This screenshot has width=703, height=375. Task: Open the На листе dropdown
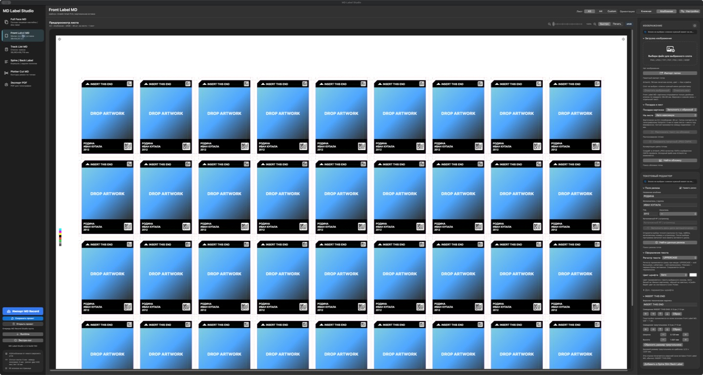click(x=676, y=115)
